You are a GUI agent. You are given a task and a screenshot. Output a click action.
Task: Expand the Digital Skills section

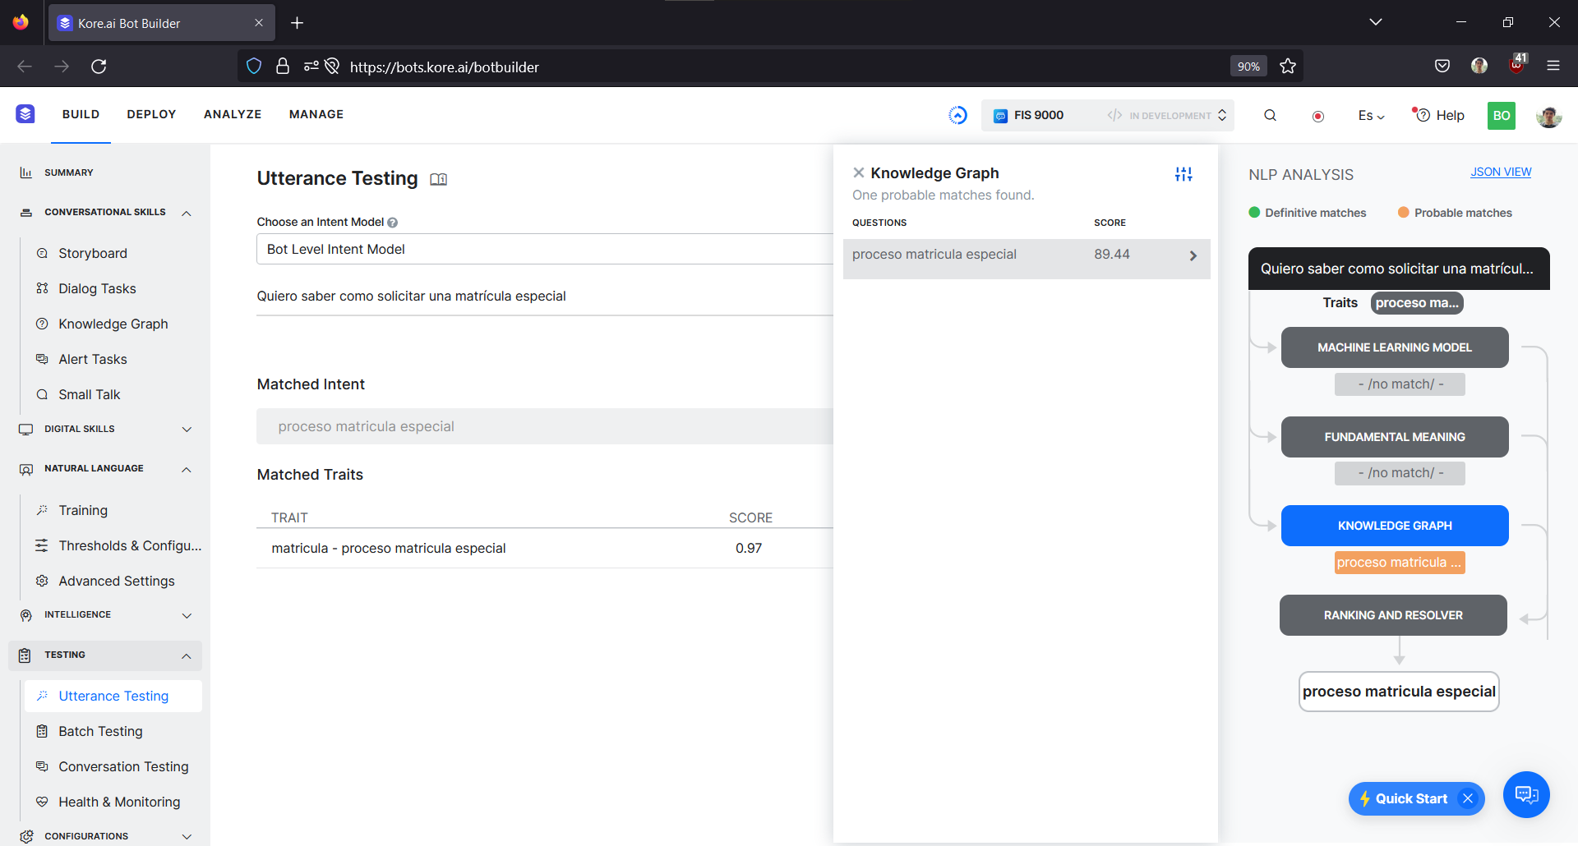[187, 430]
